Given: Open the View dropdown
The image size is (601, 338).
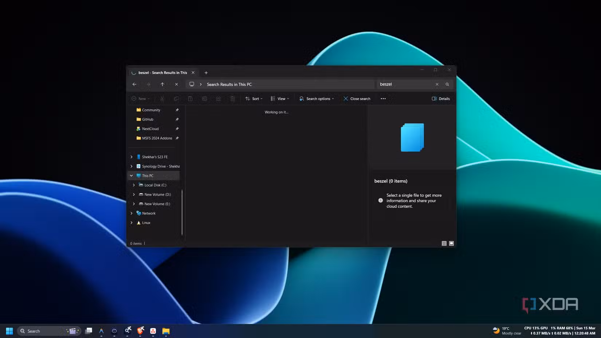Looking at the screenshot, I should (280, 99).
